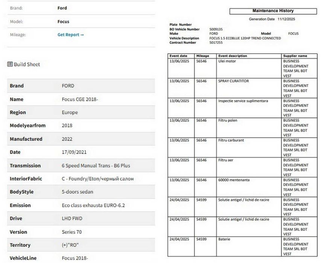The width and height of the screenshot is (324, 263).
Task: Click the Build Sheet list icon
Action: click(10, 64)
